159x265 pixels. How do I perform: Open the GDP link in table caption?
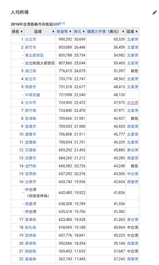[57, 24]
